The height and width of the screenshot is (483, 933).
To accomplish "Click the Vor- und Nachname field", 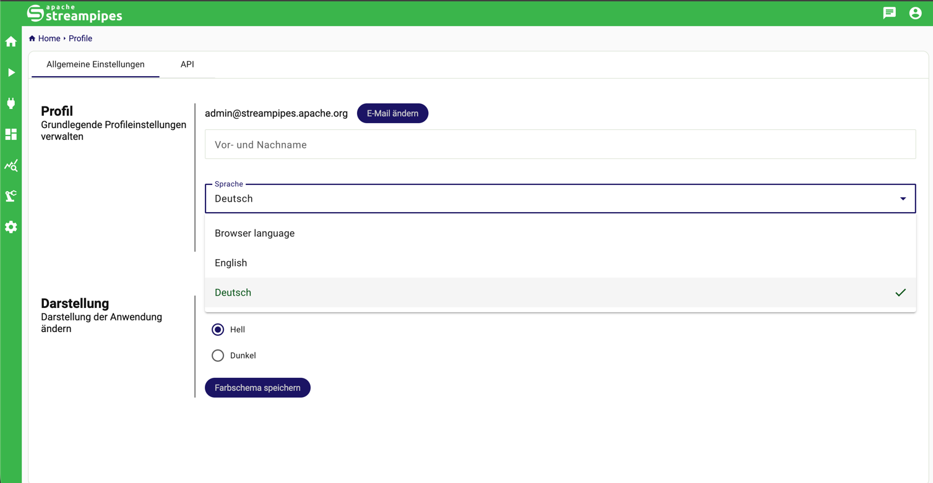I will click(x=560, y=145).
